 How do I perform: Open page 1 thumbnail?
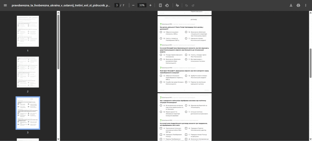pos(28,31)
